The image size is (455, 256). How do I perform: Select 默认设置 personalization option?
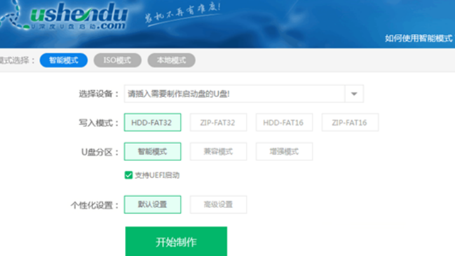153,205
